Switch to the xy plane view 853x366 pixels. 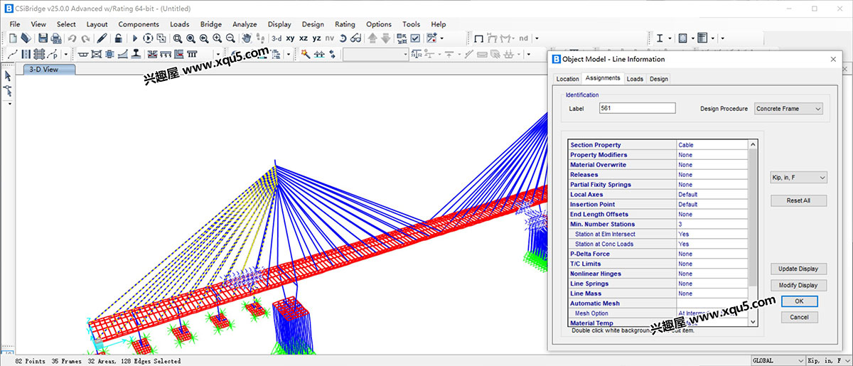[x=290, y=38]
